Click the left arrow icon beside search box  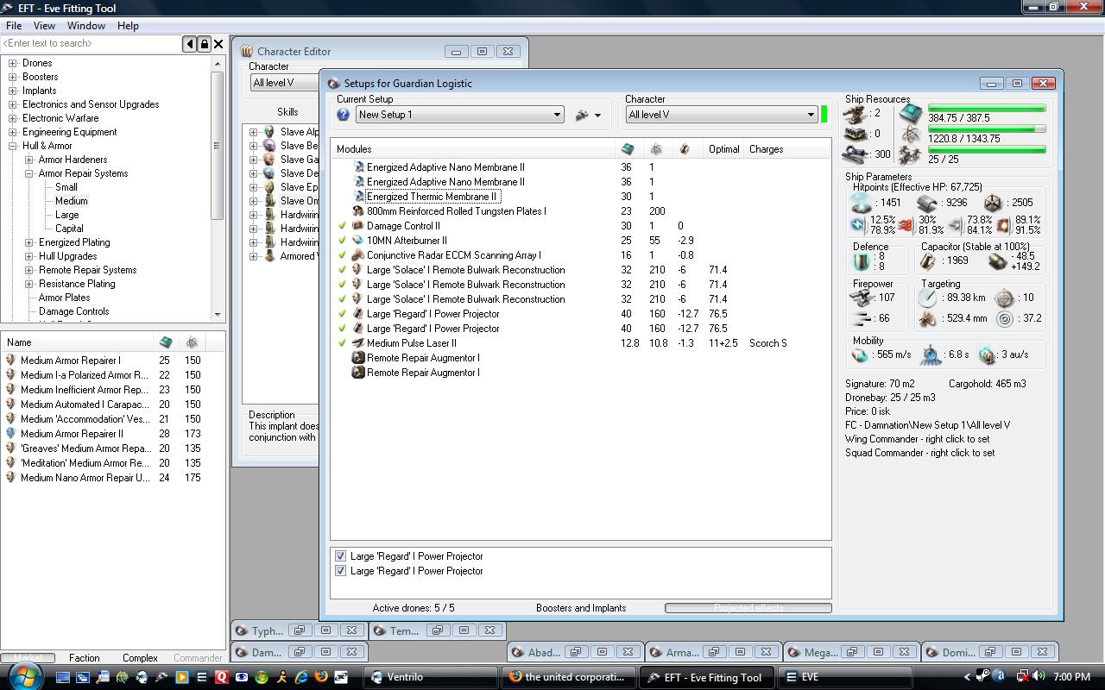coord(190,44)
